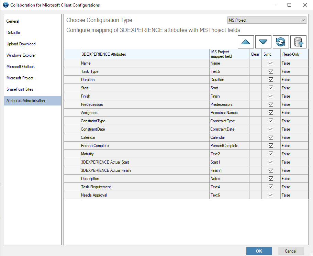Click the Read-Only column header
Screen dimensions: 313x256
294,54
